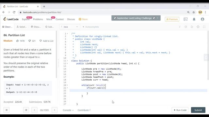This screenshot has height=117, width=209.
Task: Open the Contest page
Action: (x=59, y=19)
